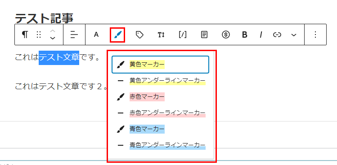Viewport: 337px width, 165px height.
Task: Insert a link with the link icon
Action: 277,35
